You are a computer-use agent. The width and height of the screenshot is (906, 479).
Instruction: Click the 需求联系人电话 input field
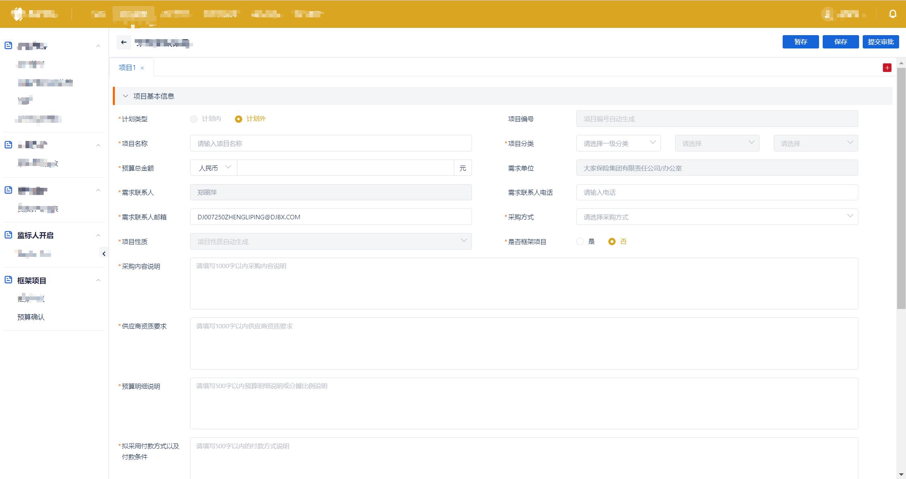point(717,192)
